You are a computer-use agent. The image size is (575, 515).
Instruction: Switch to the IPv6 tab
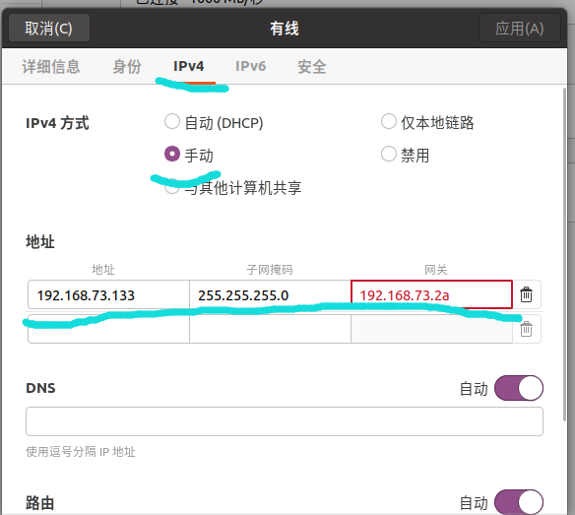pos(250,66)
